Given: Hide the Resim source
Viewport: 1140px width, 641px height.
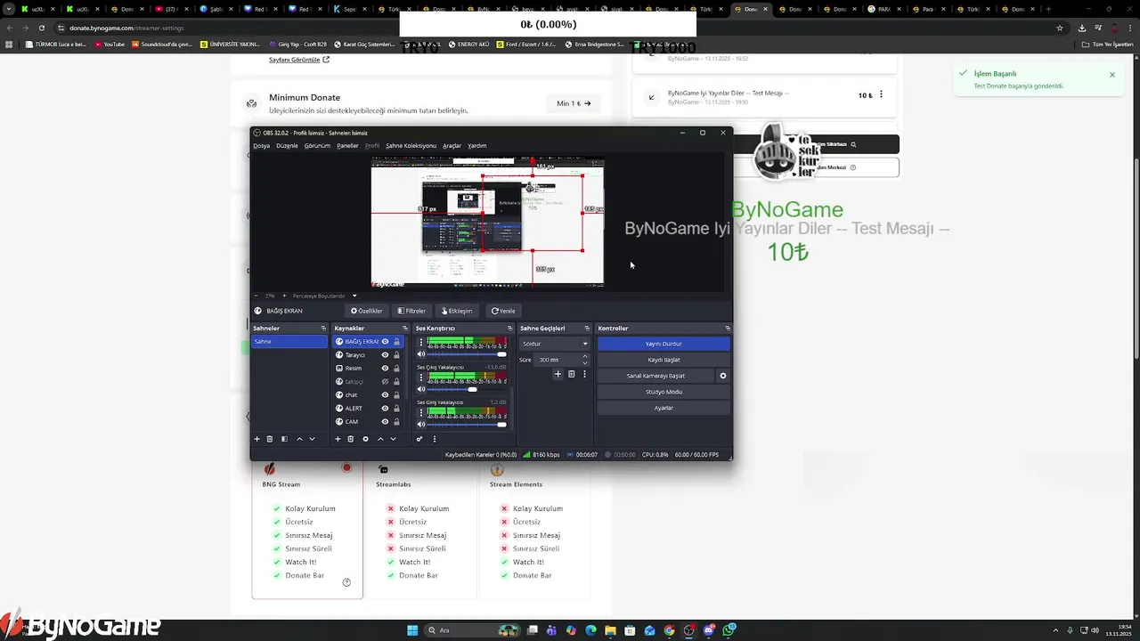Looking at the screenshot, I should coord(385,369).
